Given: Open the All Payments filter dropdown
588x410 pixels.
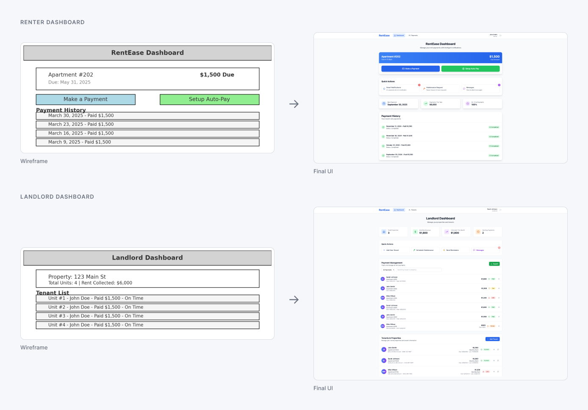Looking at the screenshot, I should click(388, 270).
